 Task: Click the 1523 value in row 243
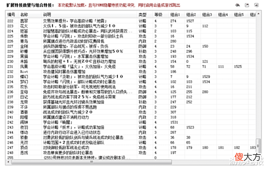(190, 128)
